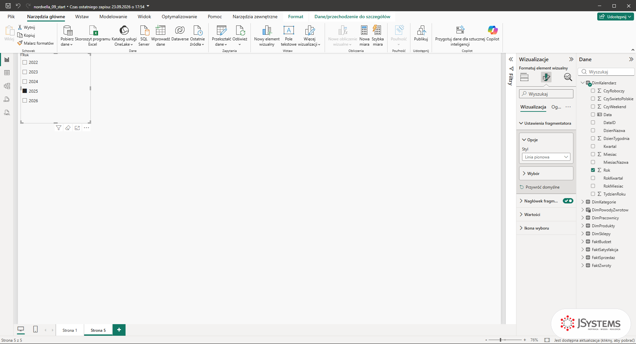Image resolution: width=636 pixels, height=344 pixels.
Task: Open the format visual pane icon
Action: point(546,77)
